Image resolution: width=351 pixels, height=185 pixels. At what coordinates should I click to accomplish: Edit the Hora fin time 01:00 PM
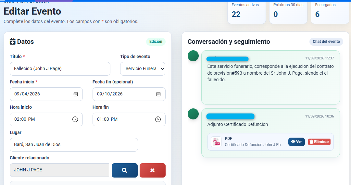(x=129, y=119)
